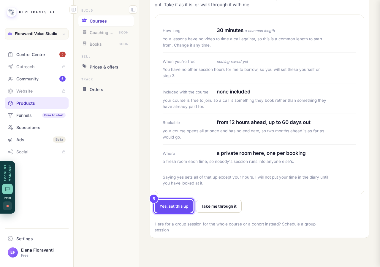Open Subscribers list

[x=37, y=128]
